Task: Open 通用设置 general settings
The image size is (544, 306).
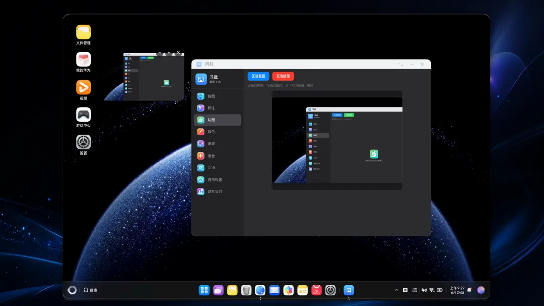Action: [x=217, y=180]
